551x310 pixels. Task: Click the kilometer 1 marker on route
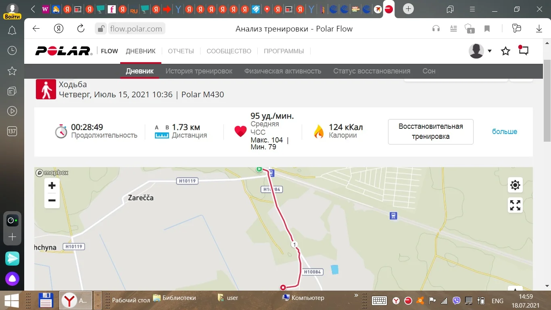[x=294, y=245]
